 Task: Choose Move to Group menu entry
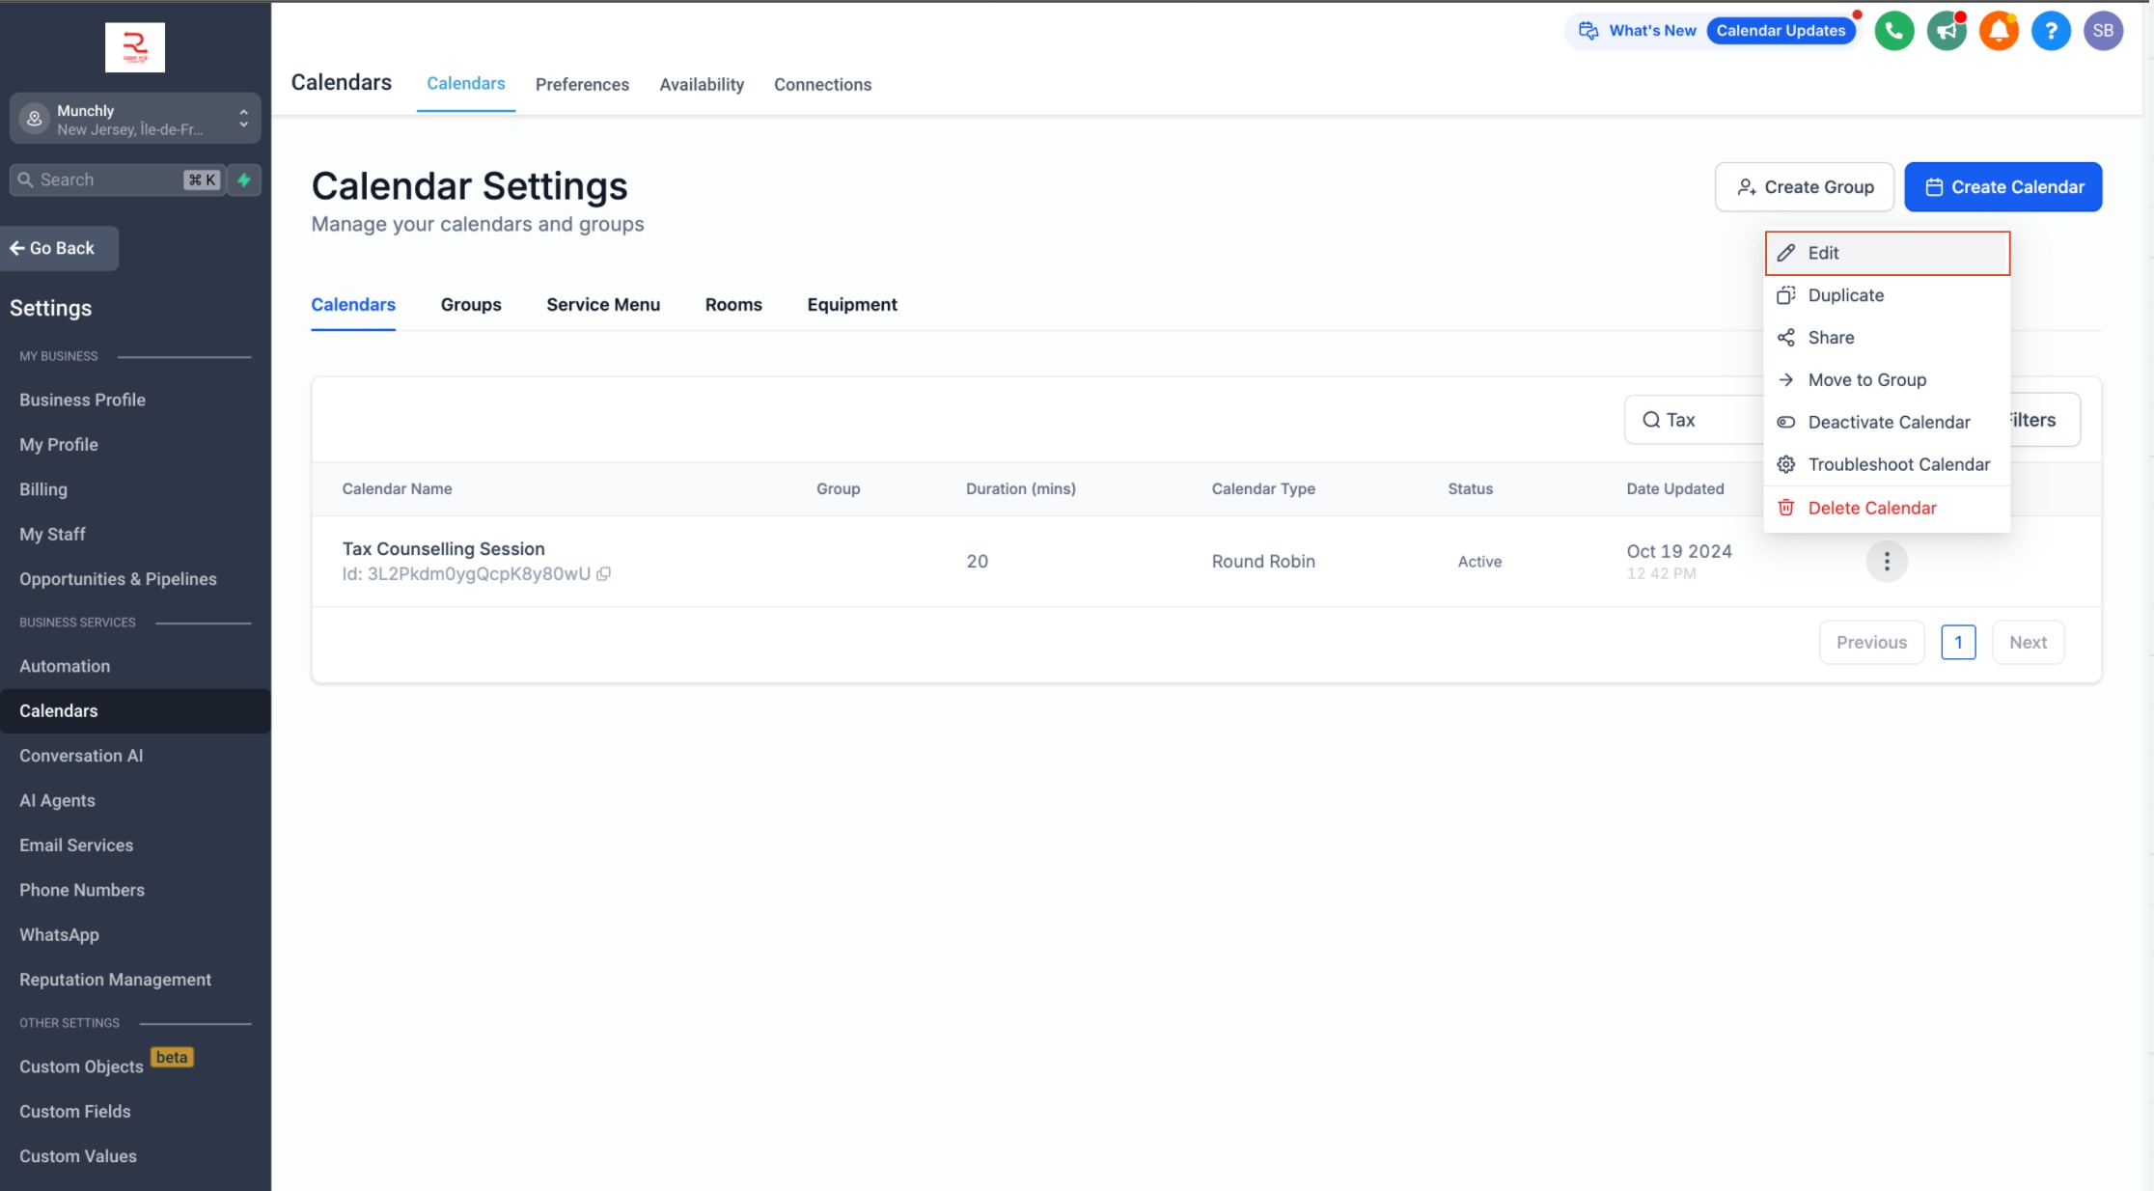[x=1866, y=379]
